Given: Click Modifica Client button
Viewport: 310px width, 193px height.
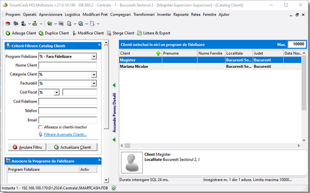Looking at the screenshot, I should pos(88,33).
